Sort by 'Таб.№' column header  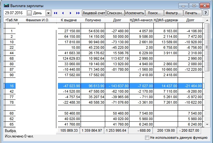(11, 20)
